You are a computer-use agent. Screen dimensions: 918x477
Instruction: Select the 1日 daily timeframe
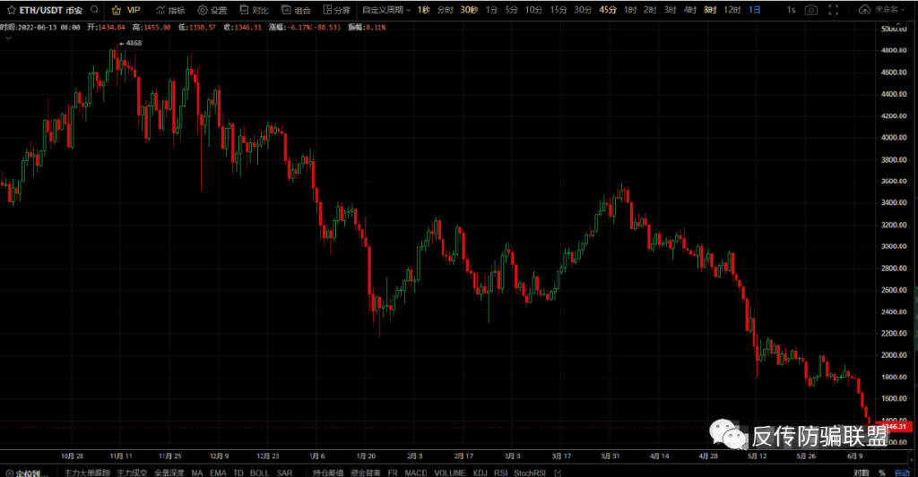coord(754,10)
